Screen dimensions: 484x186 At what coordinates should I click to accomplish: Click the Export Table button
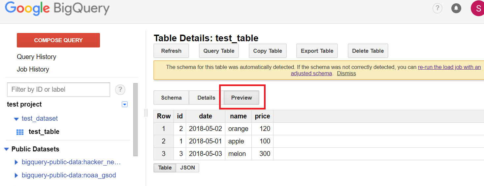pyautogui.click(x=317, y=51)
